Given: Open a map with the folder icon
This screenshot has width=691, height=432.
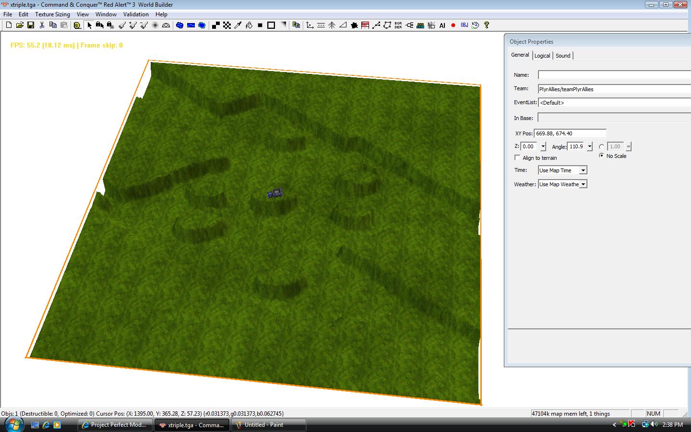Looking at the screenshot, I should click(20, 25).
